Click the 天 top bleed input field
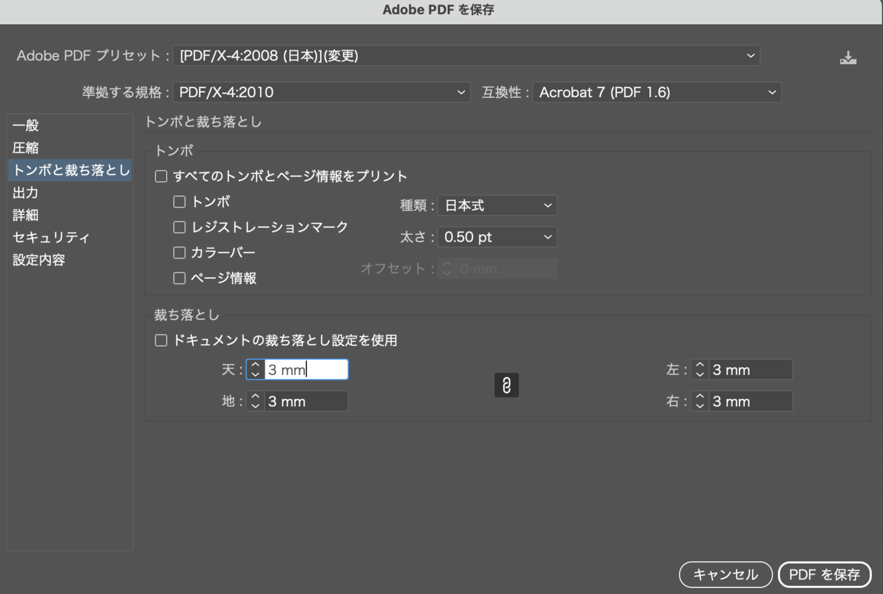This screenshot has height=594, width=883. [x=306, y=369]
